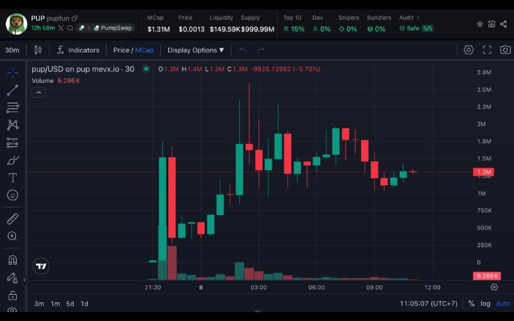
Task: Open the chart export icon next to star
Action: click(492, 24)
